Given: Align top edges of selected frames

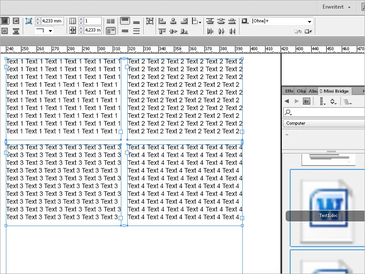Looking at the screenshot, I should [162, 31].
